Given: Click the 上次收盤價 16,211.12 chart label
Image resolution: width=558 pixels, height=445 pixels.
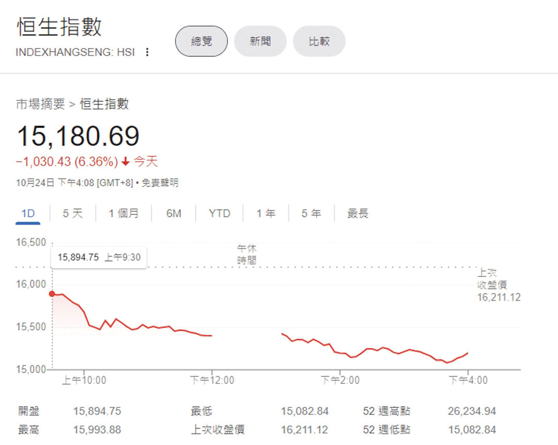Looking at the screenshot, I should 499,285.
